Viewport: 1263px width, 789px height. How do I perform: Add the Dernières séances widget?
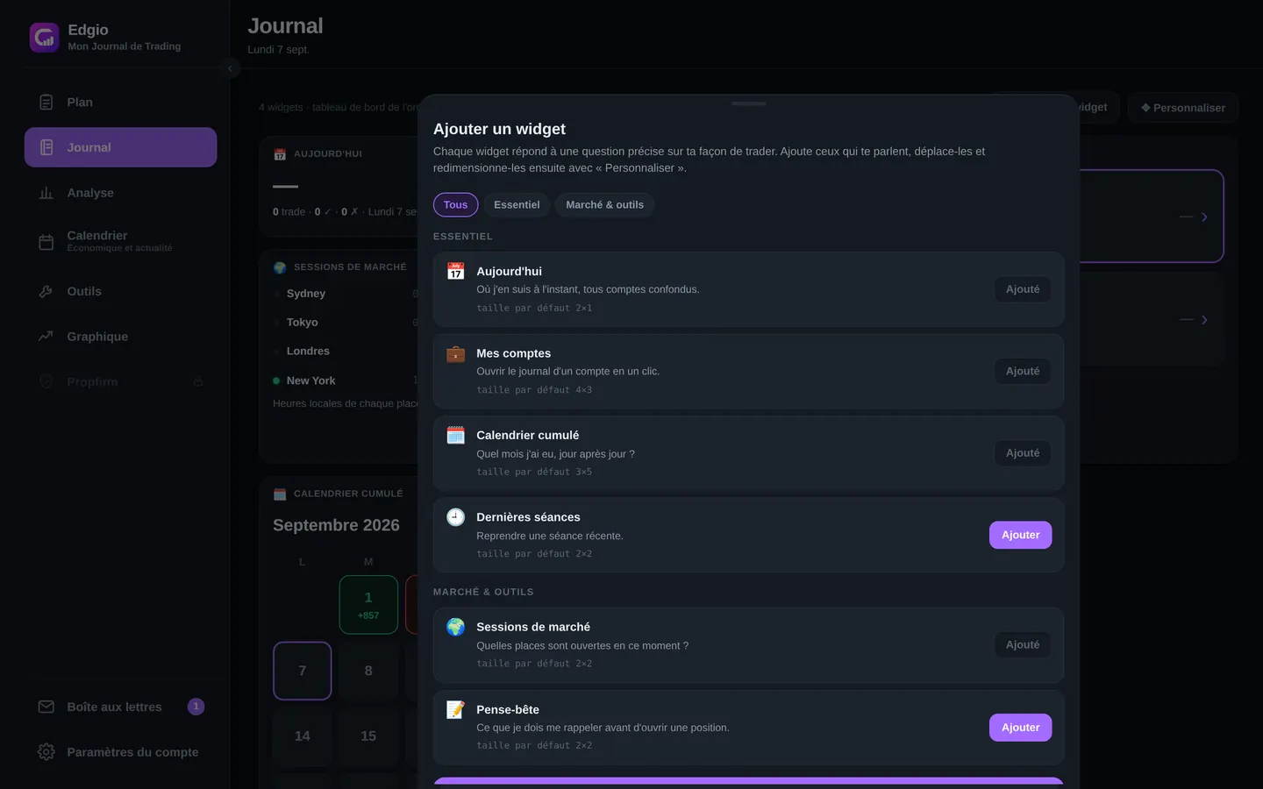[1020, 535]
